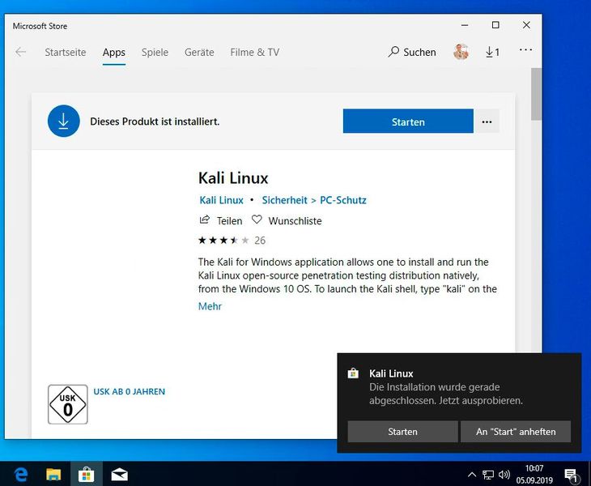
Task: Click the Store page vertical scrollbar
Action: pos(536,94)
